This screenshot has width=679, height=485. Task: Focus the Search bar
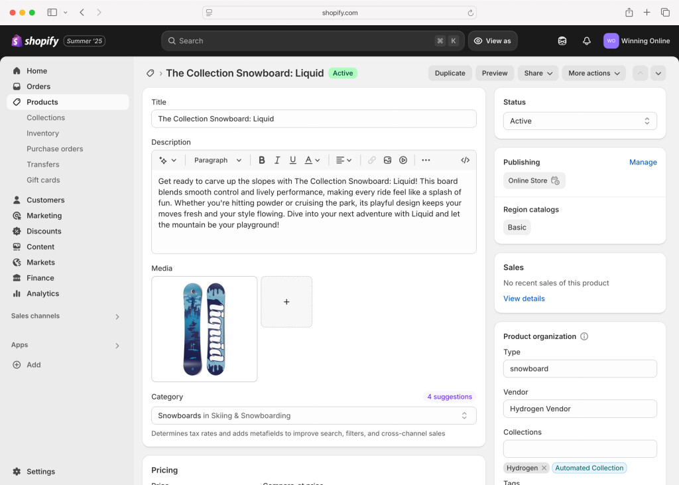coord(313,40)
